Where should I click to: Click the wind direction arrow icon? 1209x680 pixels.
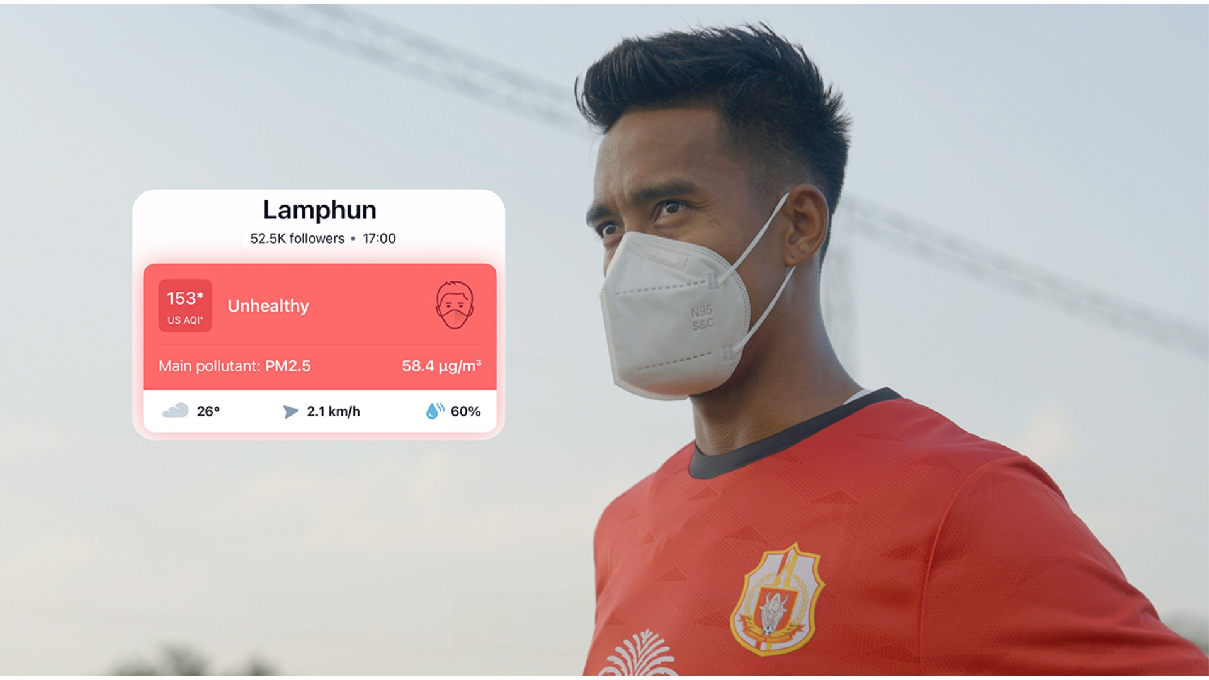(290, 412)
